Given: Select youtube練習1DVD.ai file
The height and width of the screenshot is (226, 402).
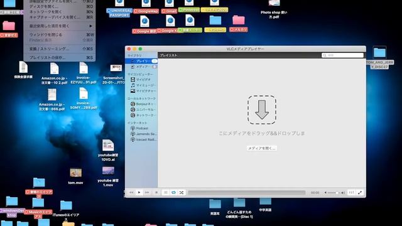Looking at the screenshot, I should (x=108, y=150).
